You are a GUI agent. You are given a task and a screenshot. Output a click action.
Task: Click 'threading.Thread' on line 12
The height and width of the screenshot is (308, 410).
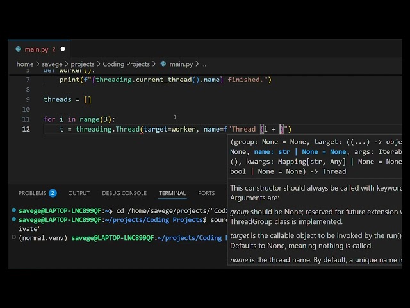point(108,129)
